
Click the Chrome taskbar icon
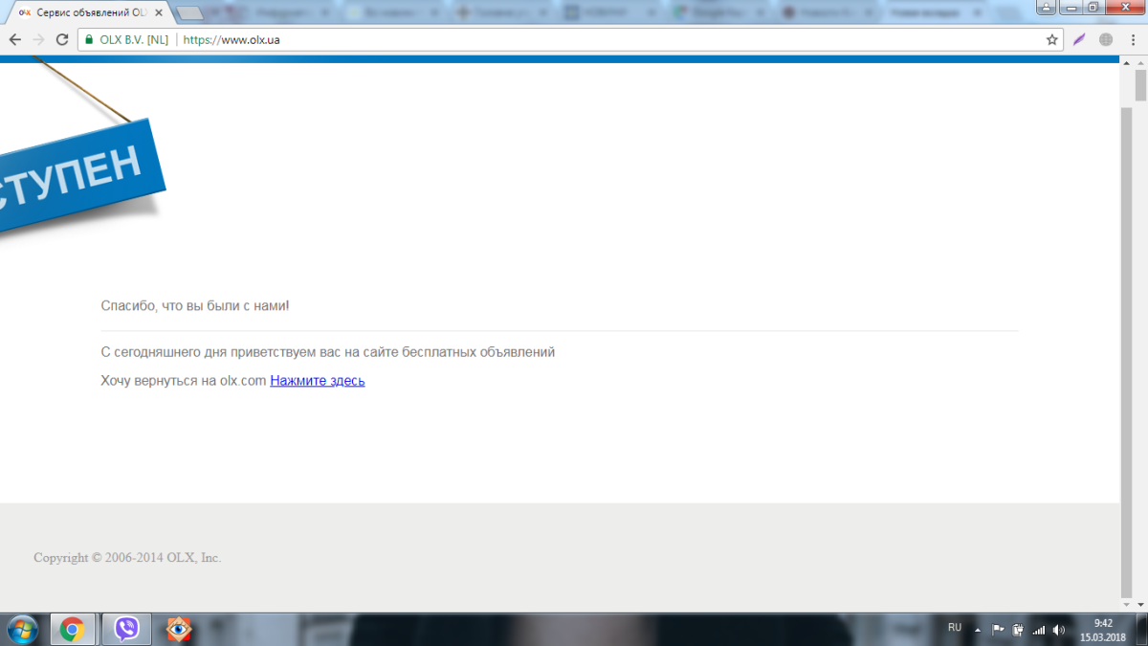72,629
